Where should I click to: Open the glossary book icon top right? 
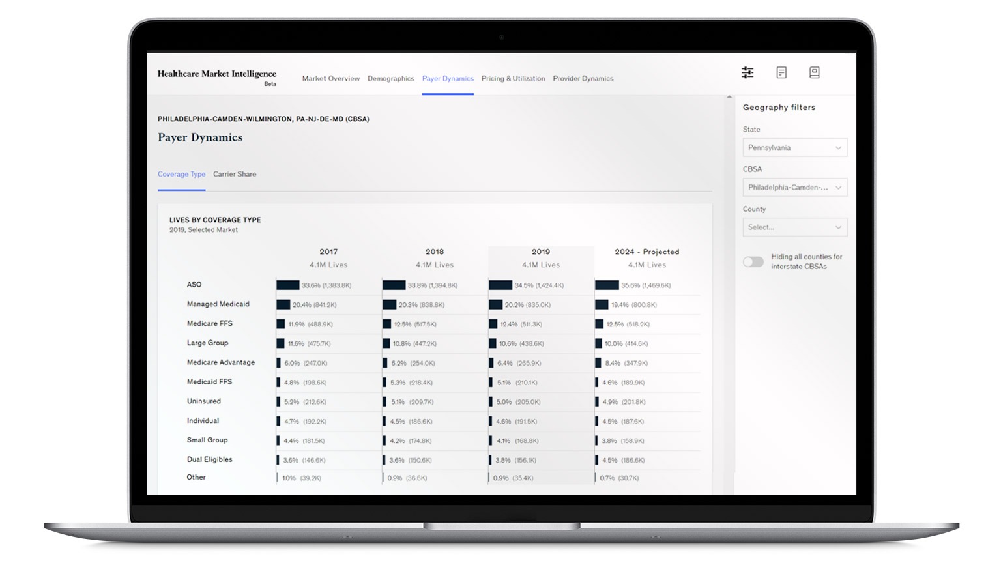815,72
